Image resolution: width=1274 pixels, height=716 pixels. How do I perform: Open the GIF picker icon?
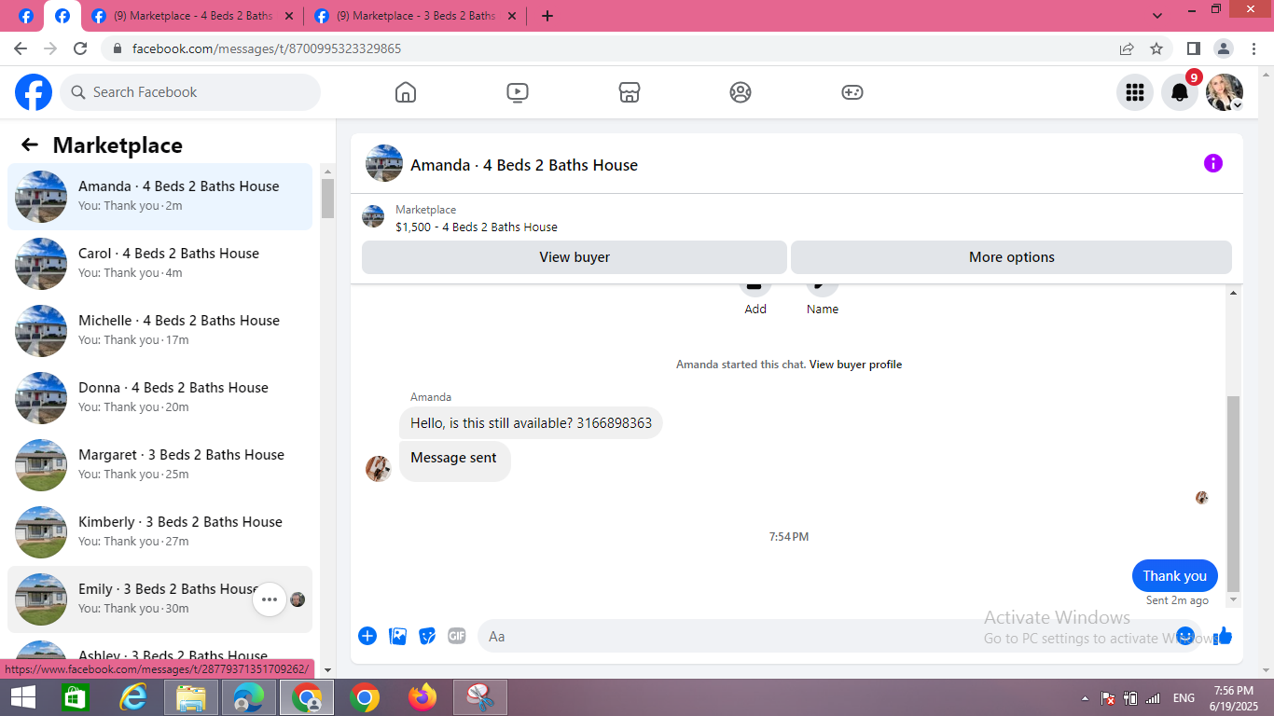[x=457, y=636]
